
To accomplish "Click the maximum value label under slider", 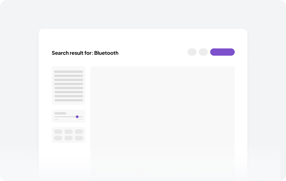I will [80, 119].
